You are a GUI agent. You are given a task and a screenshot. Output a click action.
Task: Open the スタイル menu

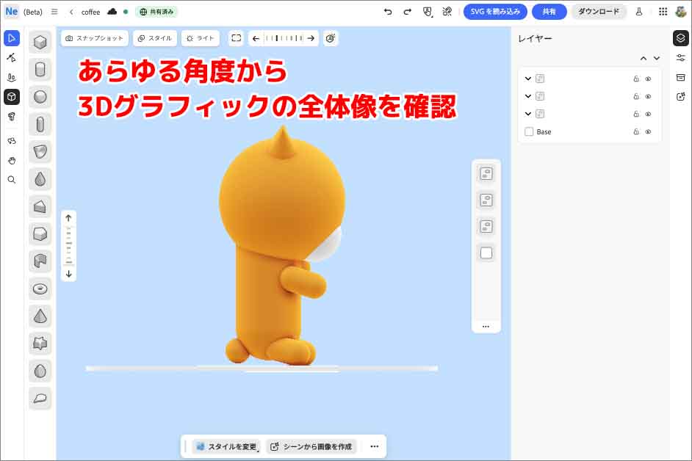pos(155,38)
